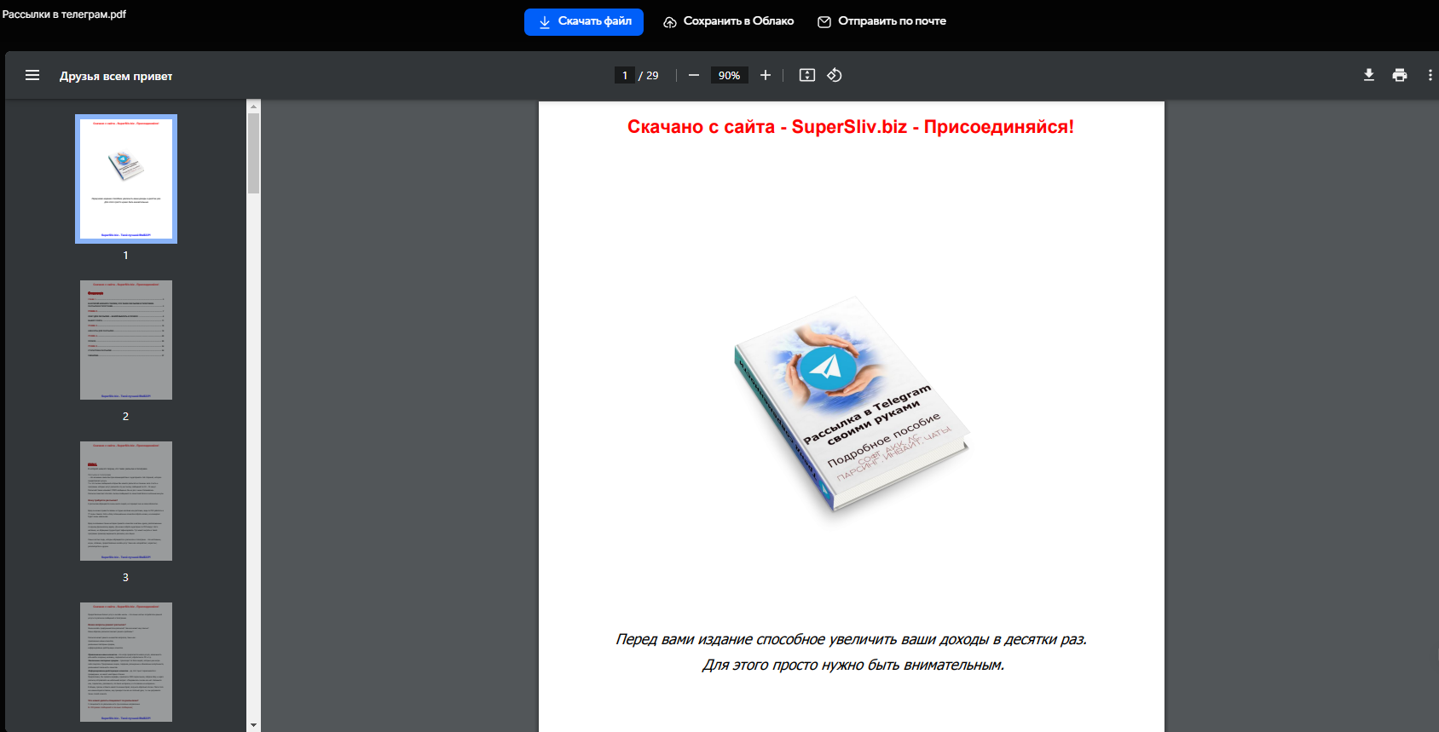This screenshot has width=1439, height=732.
Task: Zoom in with the plus icon
Action: coord(766,75)
